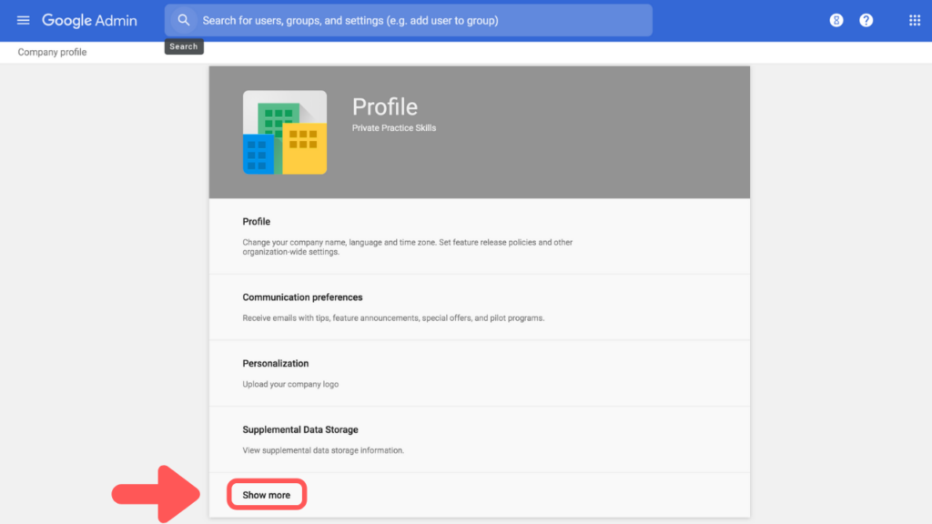Click the Search tooltip chip below the search bar
The image size is (932, 524).
(x=183, y=45)
